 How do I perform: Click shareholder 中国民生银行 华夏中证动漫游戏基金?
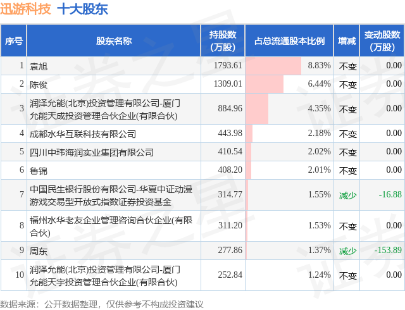111,195
